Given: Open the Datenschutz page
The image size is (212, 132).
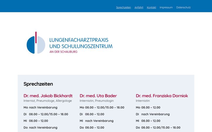Looking at the screenshot, I should [183, 8].
